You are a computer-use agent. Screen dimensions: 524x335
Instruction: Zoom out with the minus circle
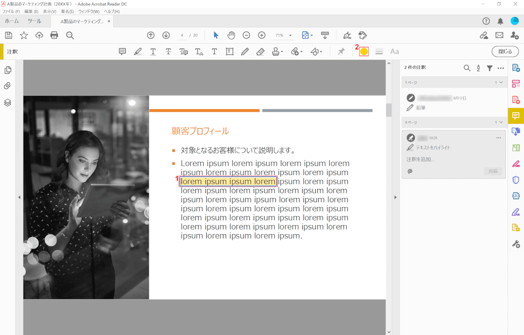246,35
